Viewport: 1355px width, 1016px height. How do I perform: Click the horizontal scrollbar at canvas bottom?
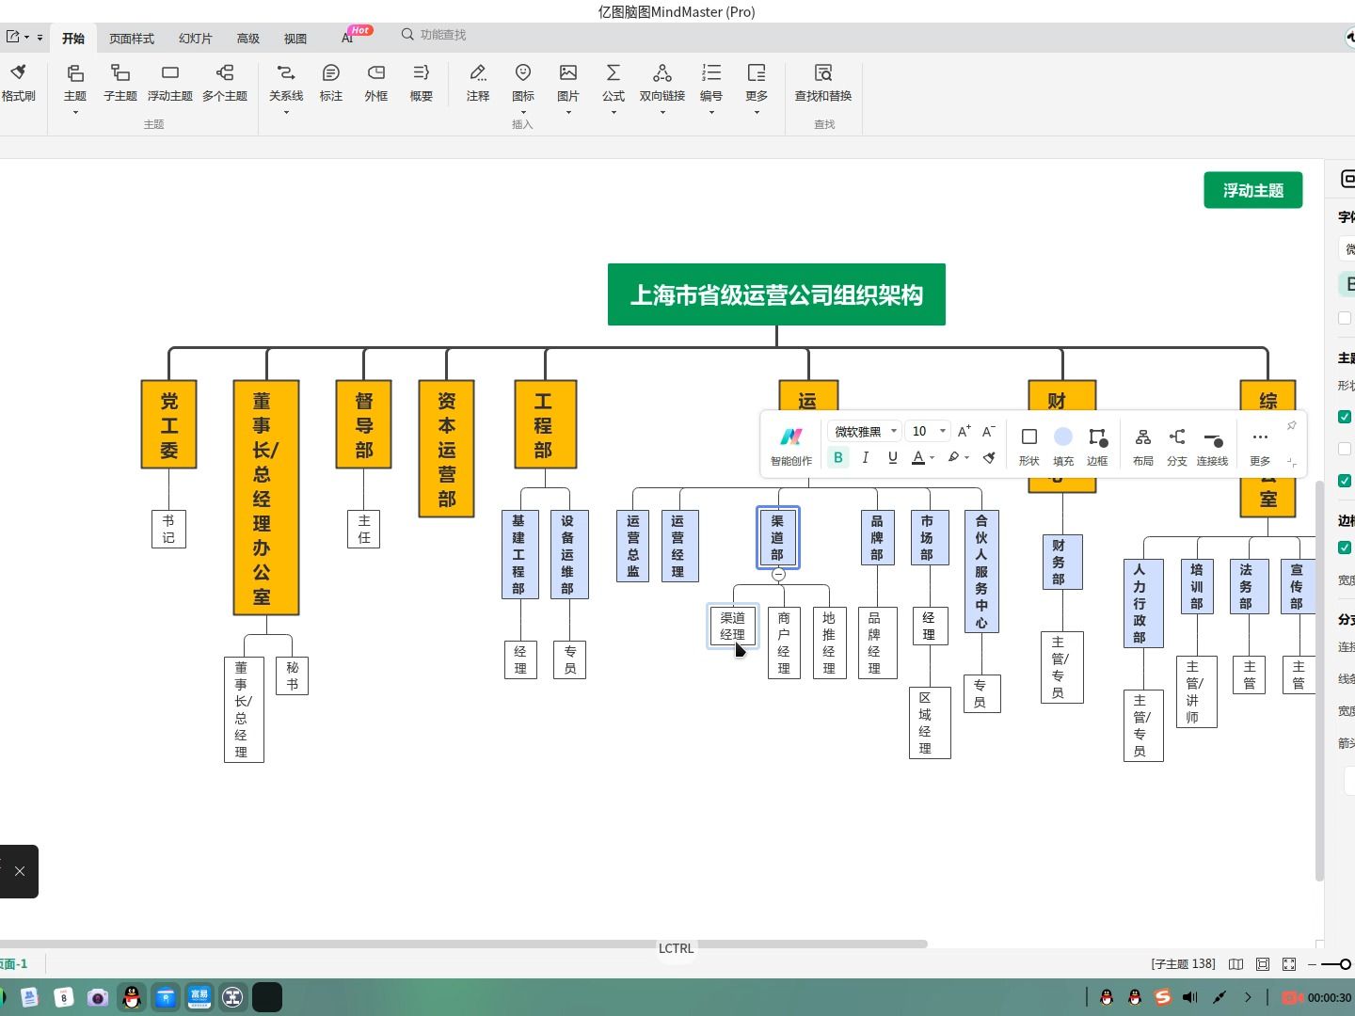463,944
